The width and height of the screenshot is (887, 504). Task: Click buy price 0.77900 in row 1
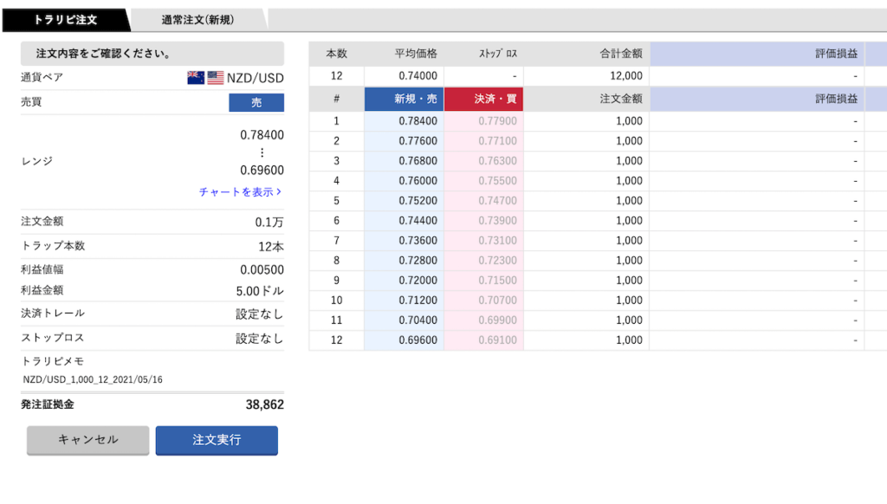pyautogui.click(x=497, y=121)
